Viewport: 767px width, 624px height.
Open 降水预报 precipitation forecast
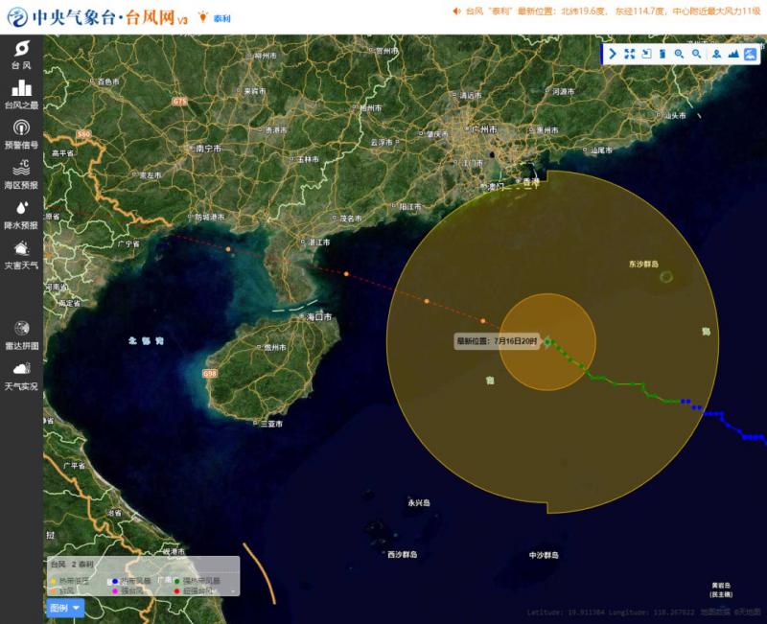tap(21, 215)
